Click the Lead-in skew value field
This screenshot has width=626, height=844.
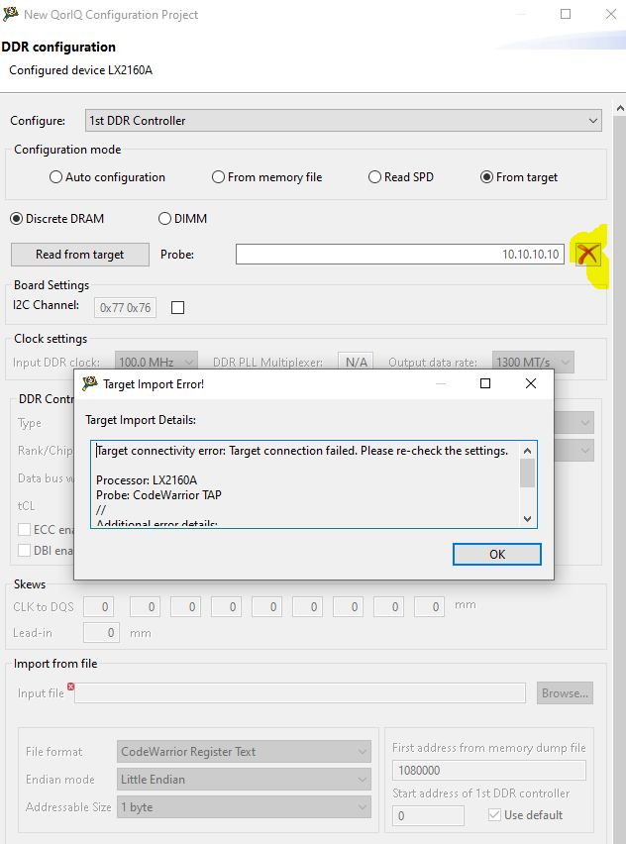pos(101,632)
